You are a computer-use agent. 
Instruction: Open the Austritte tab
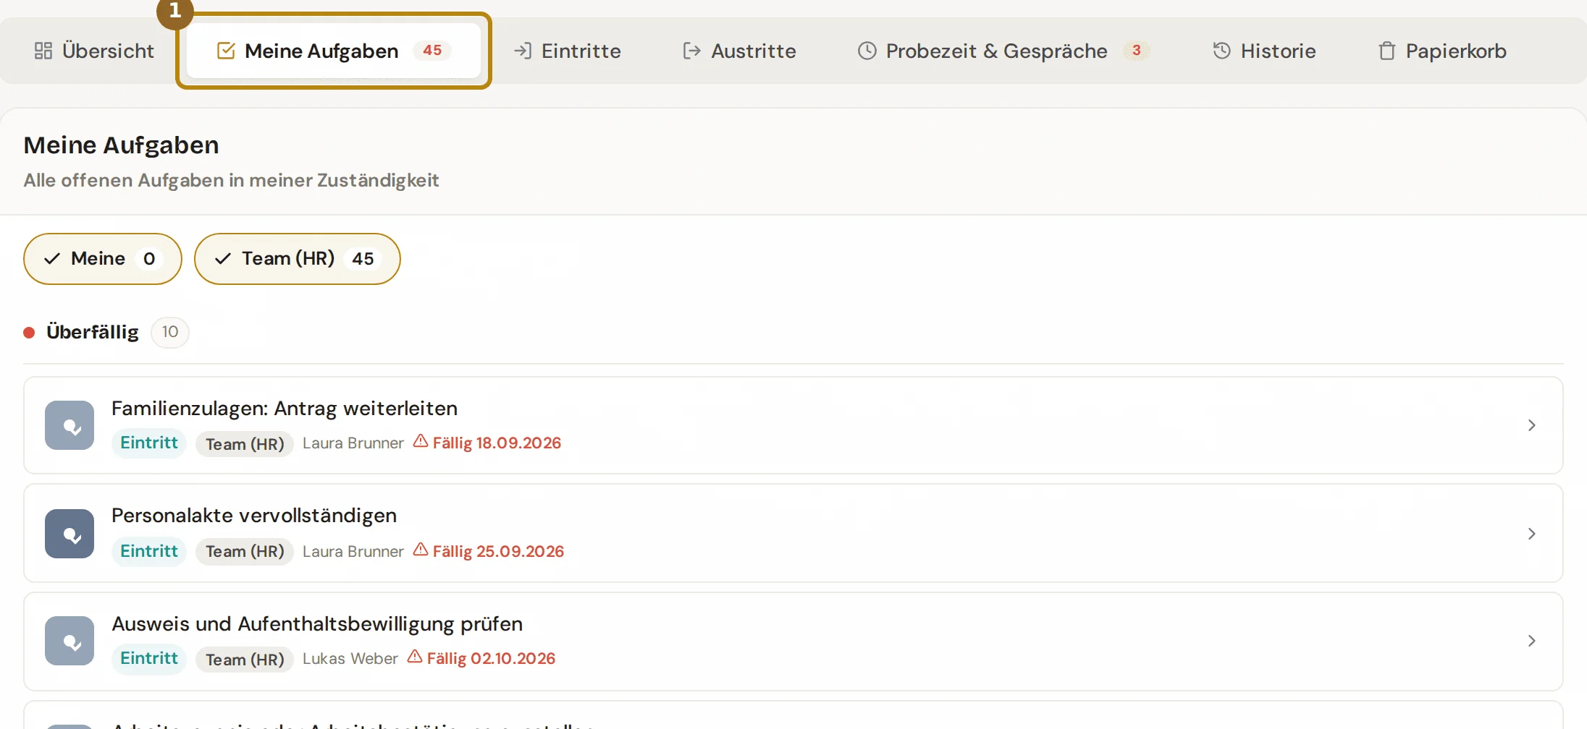[738, 51]
